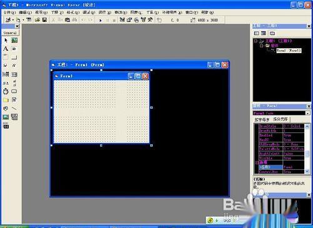313x228 pixels.
Task: Click the Start run arrow in toolbar
Action: coord(100,20)
